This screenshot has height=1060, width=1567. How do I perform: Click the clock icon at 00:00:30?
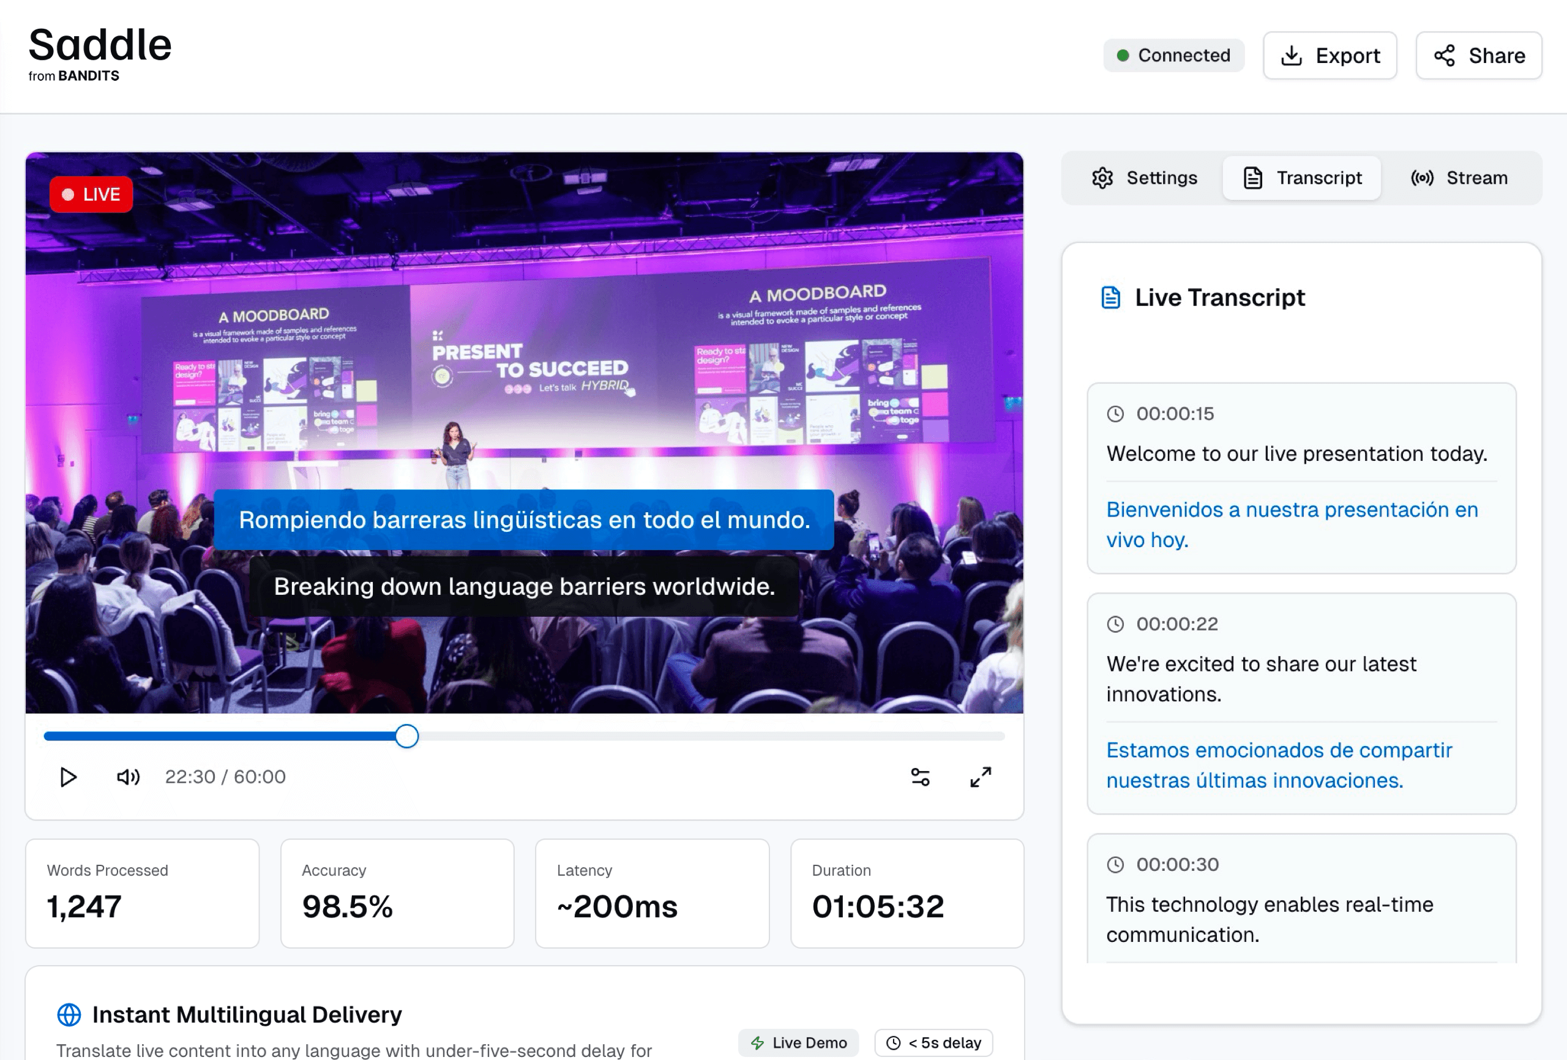(1115, 864)
